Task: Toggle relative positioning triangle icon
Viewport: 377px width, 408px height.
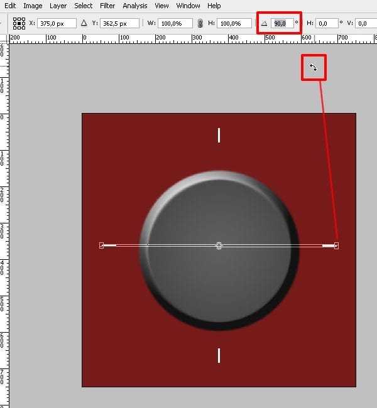Action: 84,23
